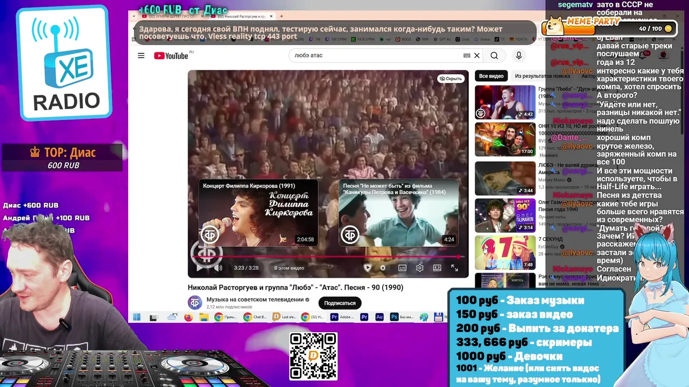Clear the search query with the X
Image resolution: width=689 pixels, height=387 pixels.
(476, 55)
